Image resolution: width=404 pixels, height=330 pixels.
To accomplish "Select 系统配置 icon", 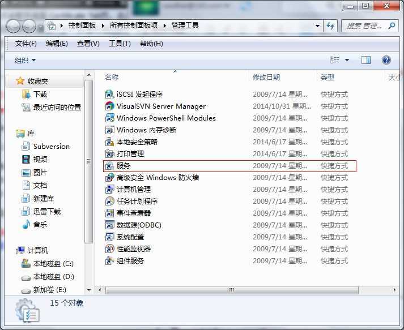I will coord(109,237).
